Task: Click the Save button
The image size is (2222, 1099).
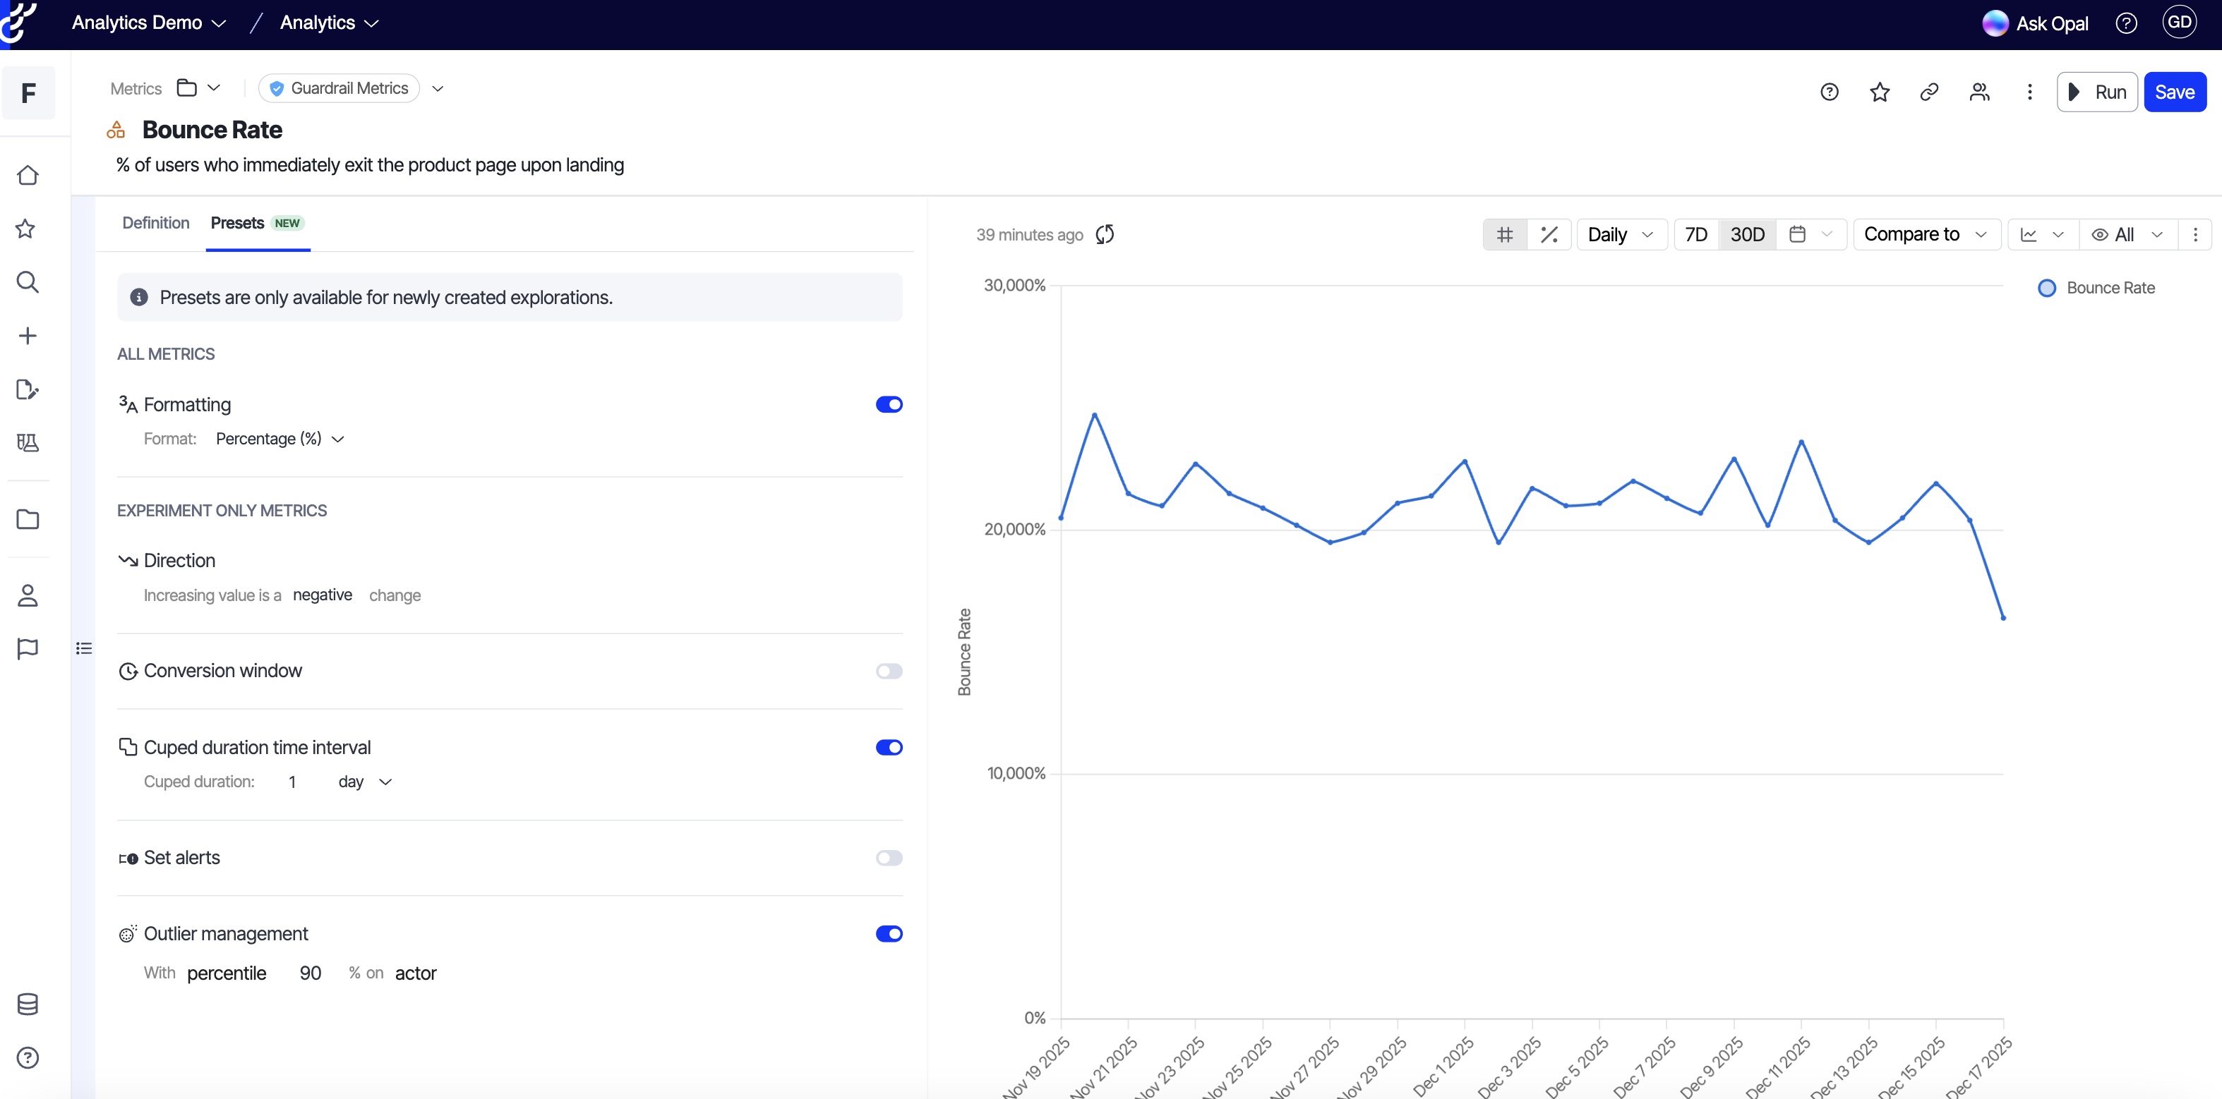Action: (2174, 92)
